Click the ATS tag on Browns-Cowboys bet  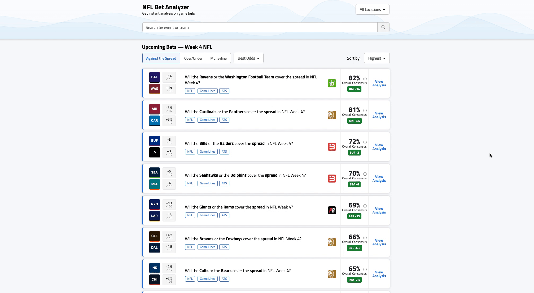[224, 247]
